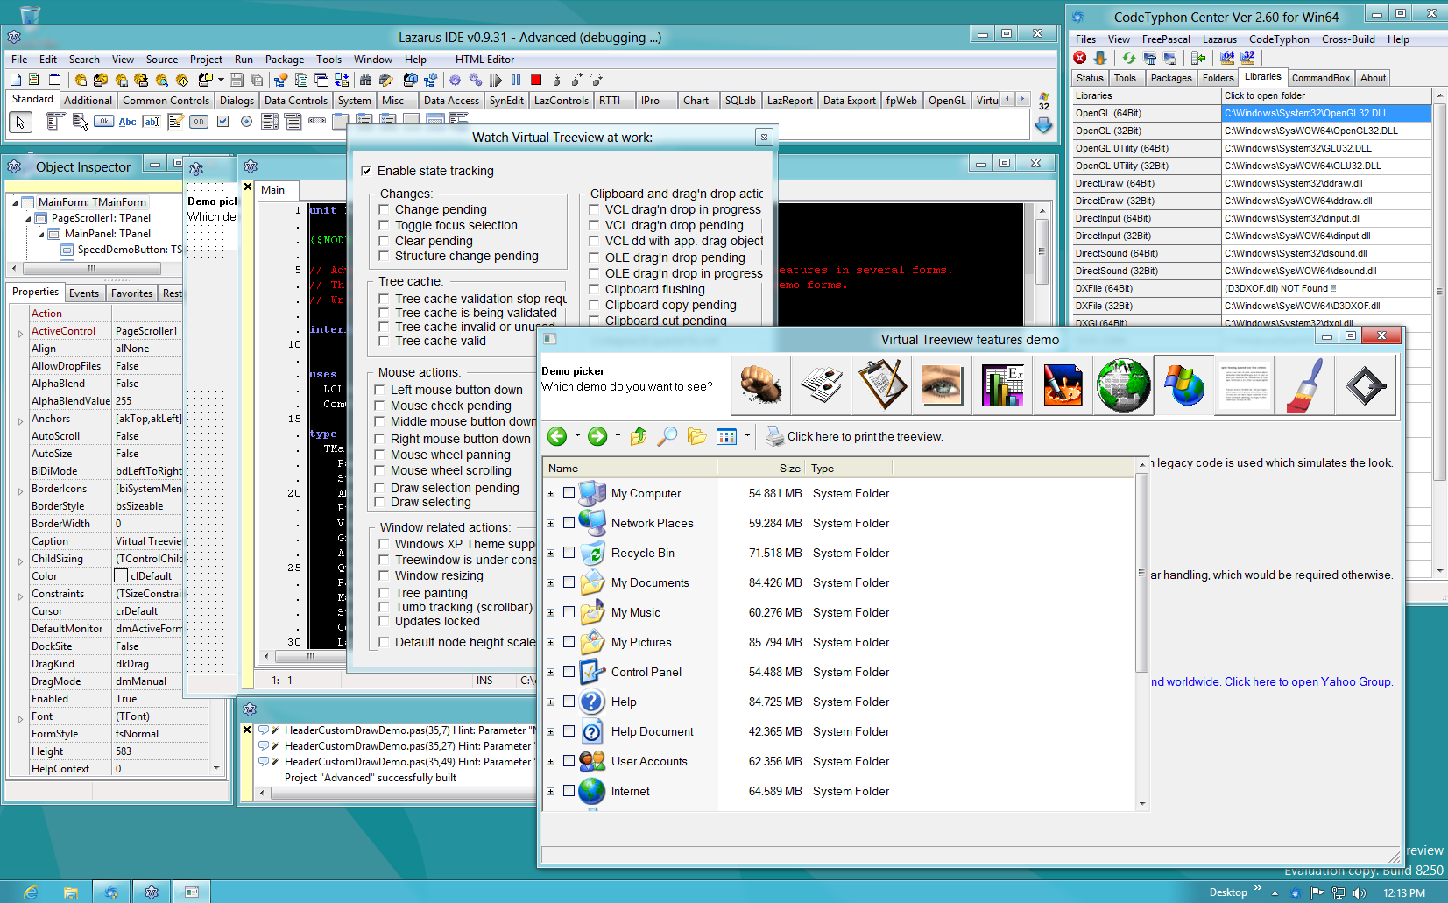Click the Pause icon in Lazarus toolbar
This screenshot has width=1448, height=903.
(x=516, y=80)
